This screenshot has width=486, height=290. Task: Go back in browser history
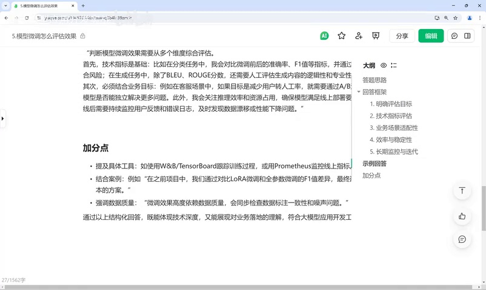(x=7, y=18)
